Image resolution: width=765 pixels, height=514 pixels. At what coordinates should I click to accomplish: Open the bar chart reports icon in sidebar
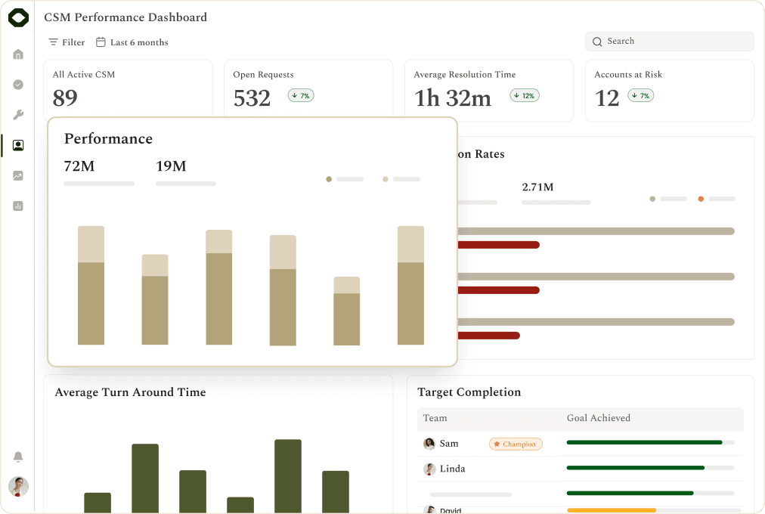pos(18,206)
